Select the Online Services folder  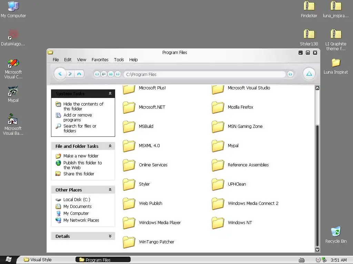[145, 165]
